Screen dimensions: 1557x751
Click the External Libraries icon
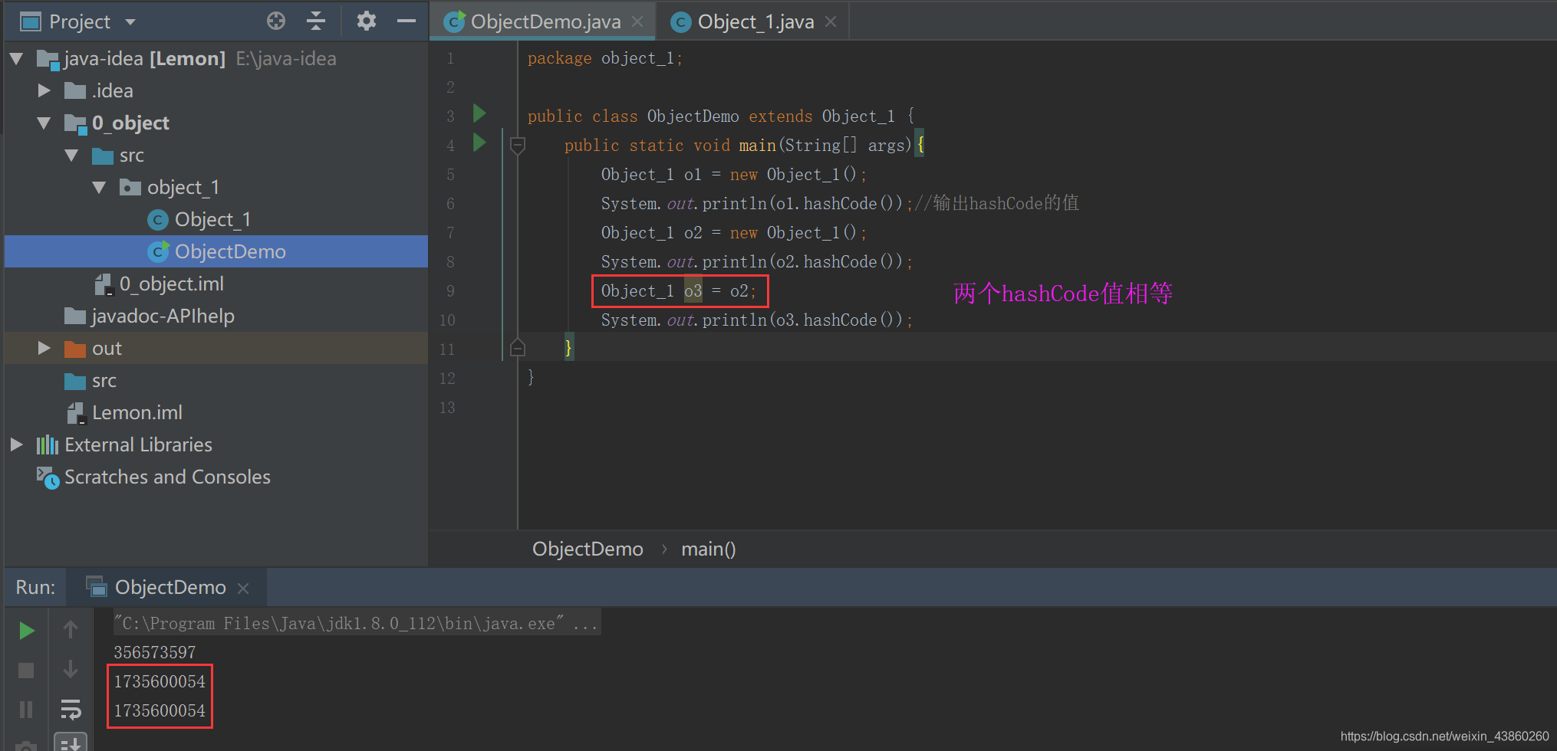48,445
